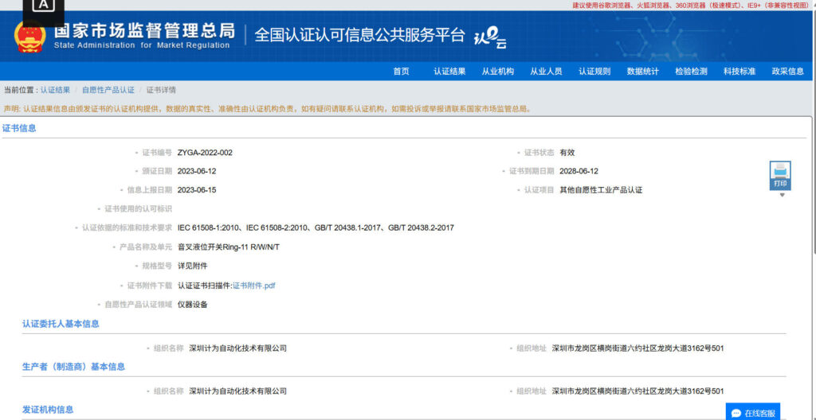Viewport: 816px width, 420px height.
Task: Open the 认证规则 navigation item
Action: [594, 72]
